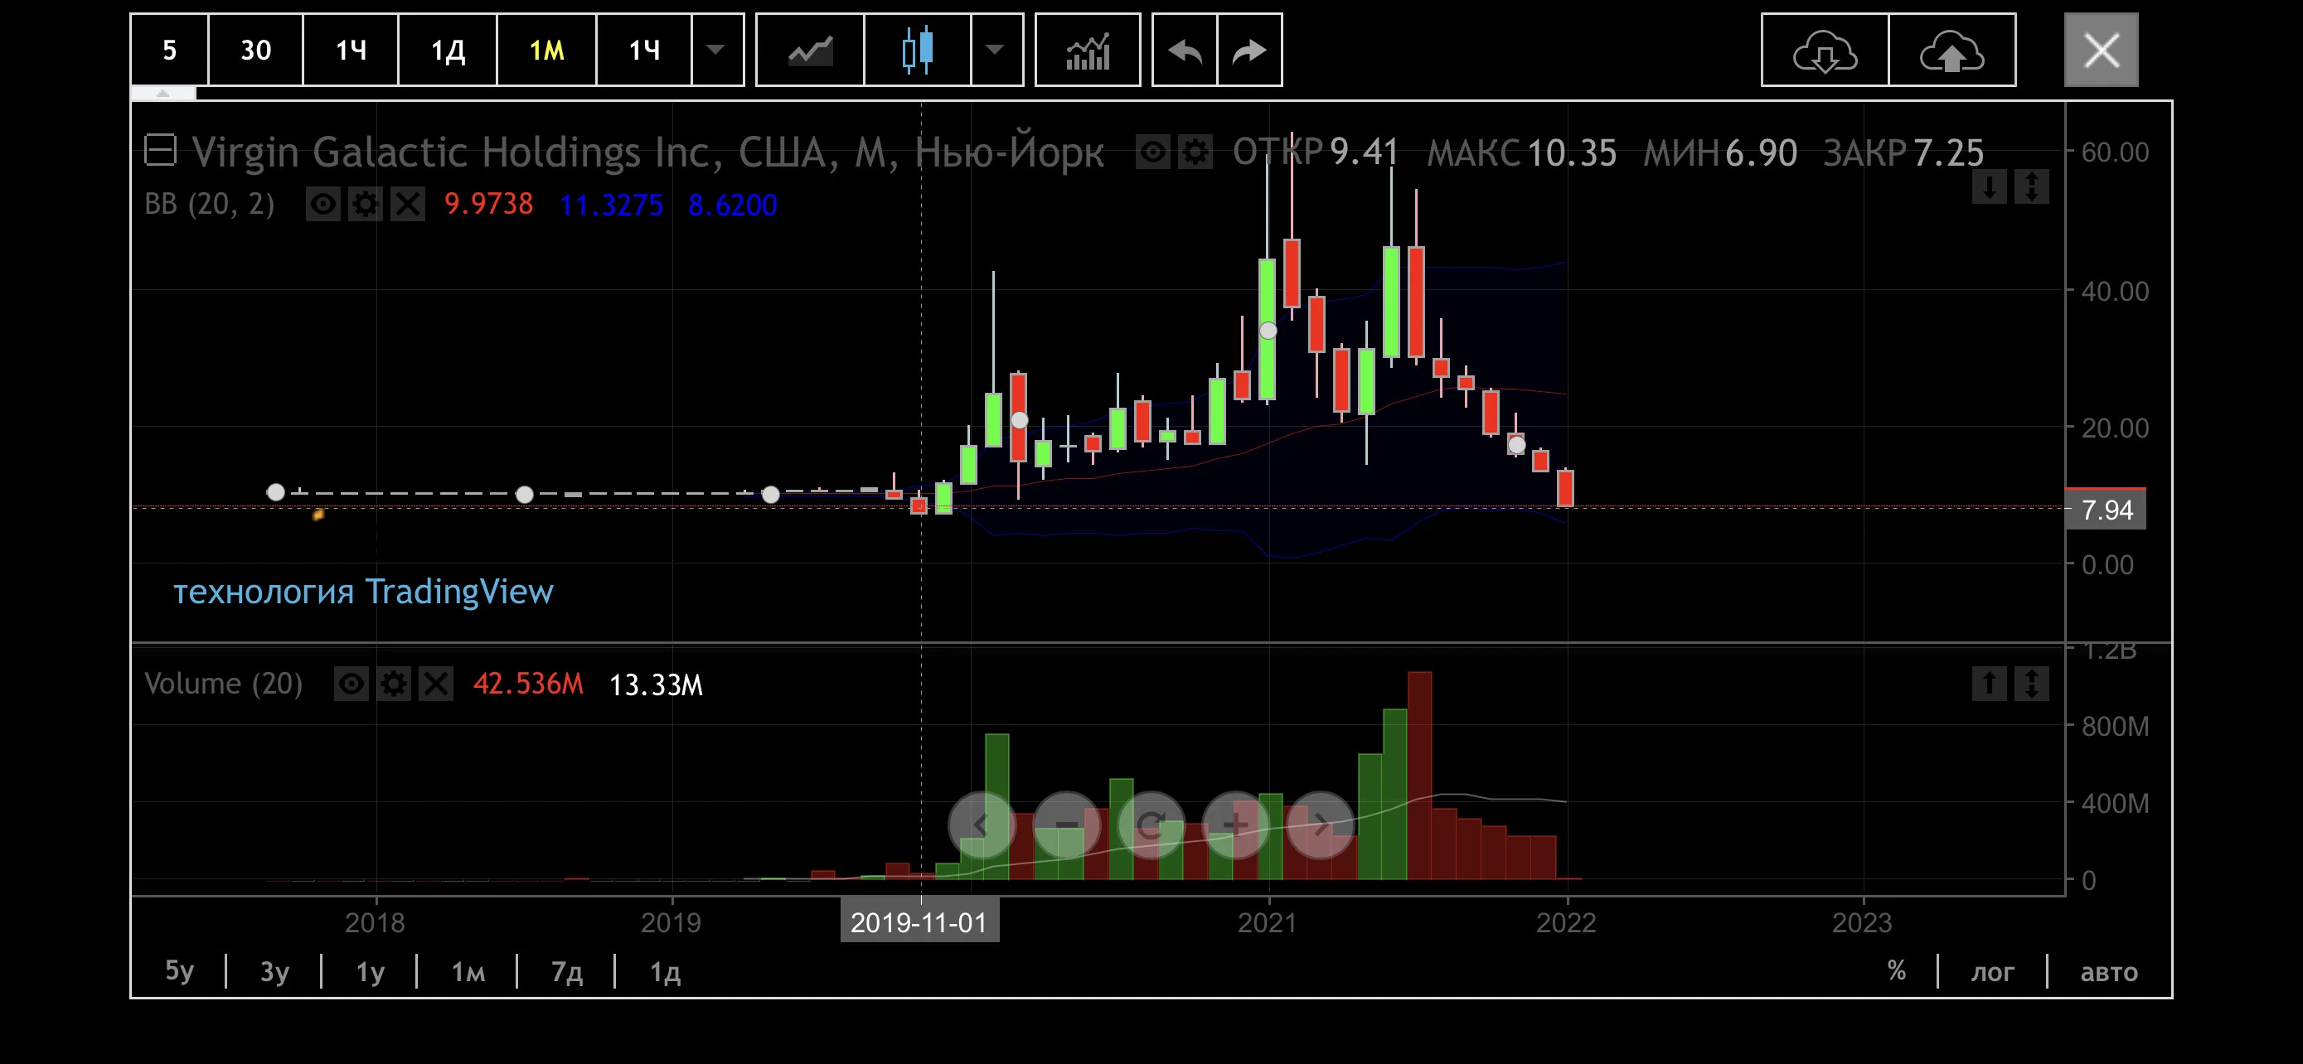
Task: Reset chart view button
Action: tap(1151, 825)
